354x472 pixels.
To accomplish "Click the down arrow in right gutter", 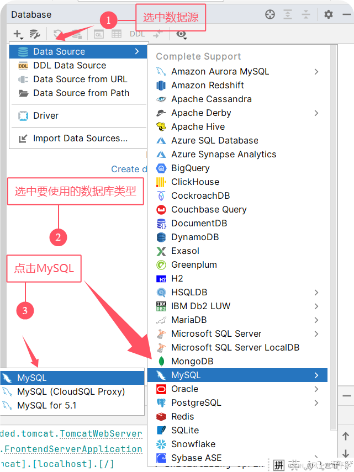I will [346, 454].
